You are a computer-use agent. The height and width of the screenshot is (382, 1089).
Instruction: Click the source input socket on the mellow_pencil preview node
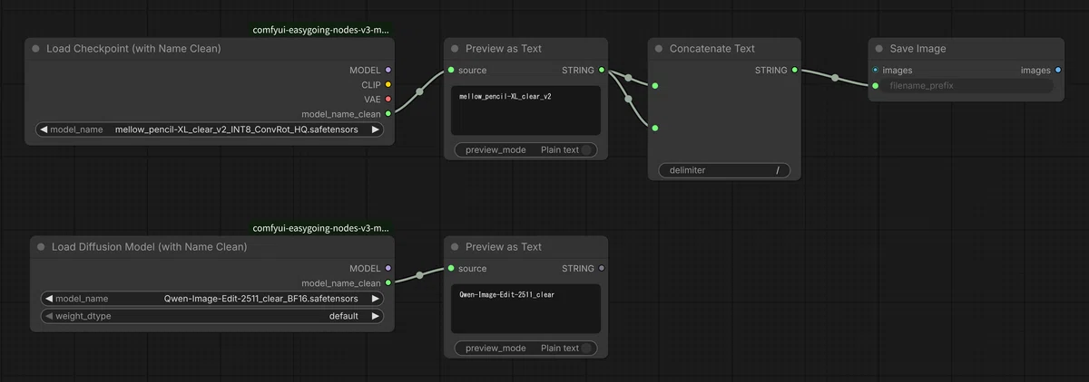click(x=450, y=70)
